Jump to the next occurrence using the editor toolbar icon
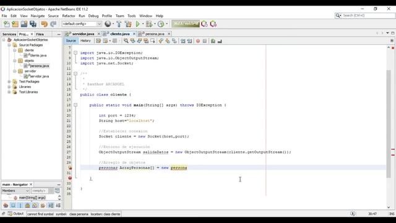The width and height of the screenshot is (396, 223). [x=139, y=41]
